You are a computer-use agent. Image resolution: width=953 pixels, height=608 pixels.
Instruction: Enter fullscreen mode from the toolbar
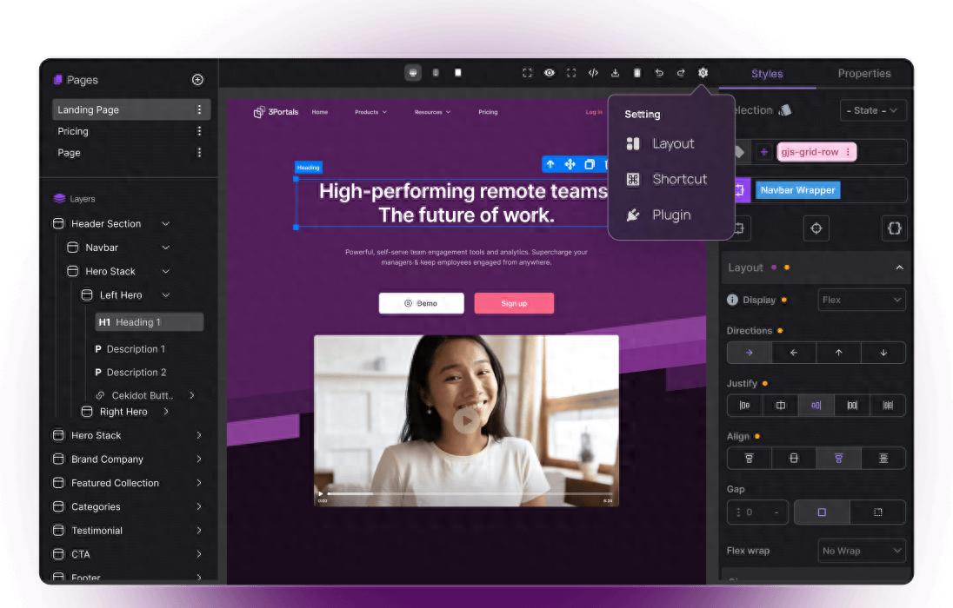571,73
